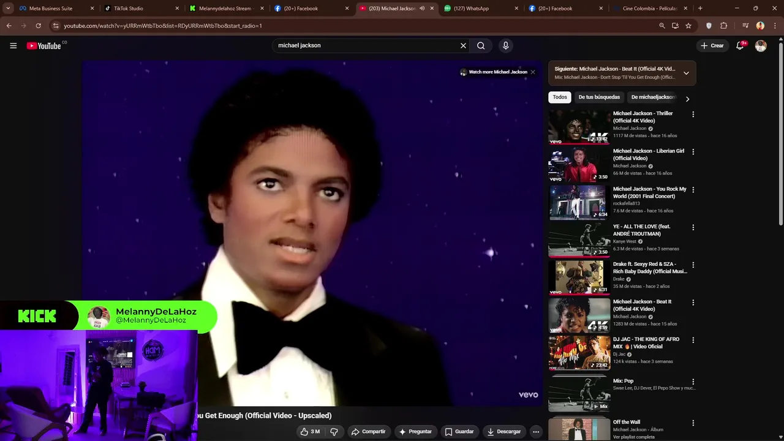Screen dimensions: 784x441
Task: Open the zoom magnifier in address bar
Action: 662,26
